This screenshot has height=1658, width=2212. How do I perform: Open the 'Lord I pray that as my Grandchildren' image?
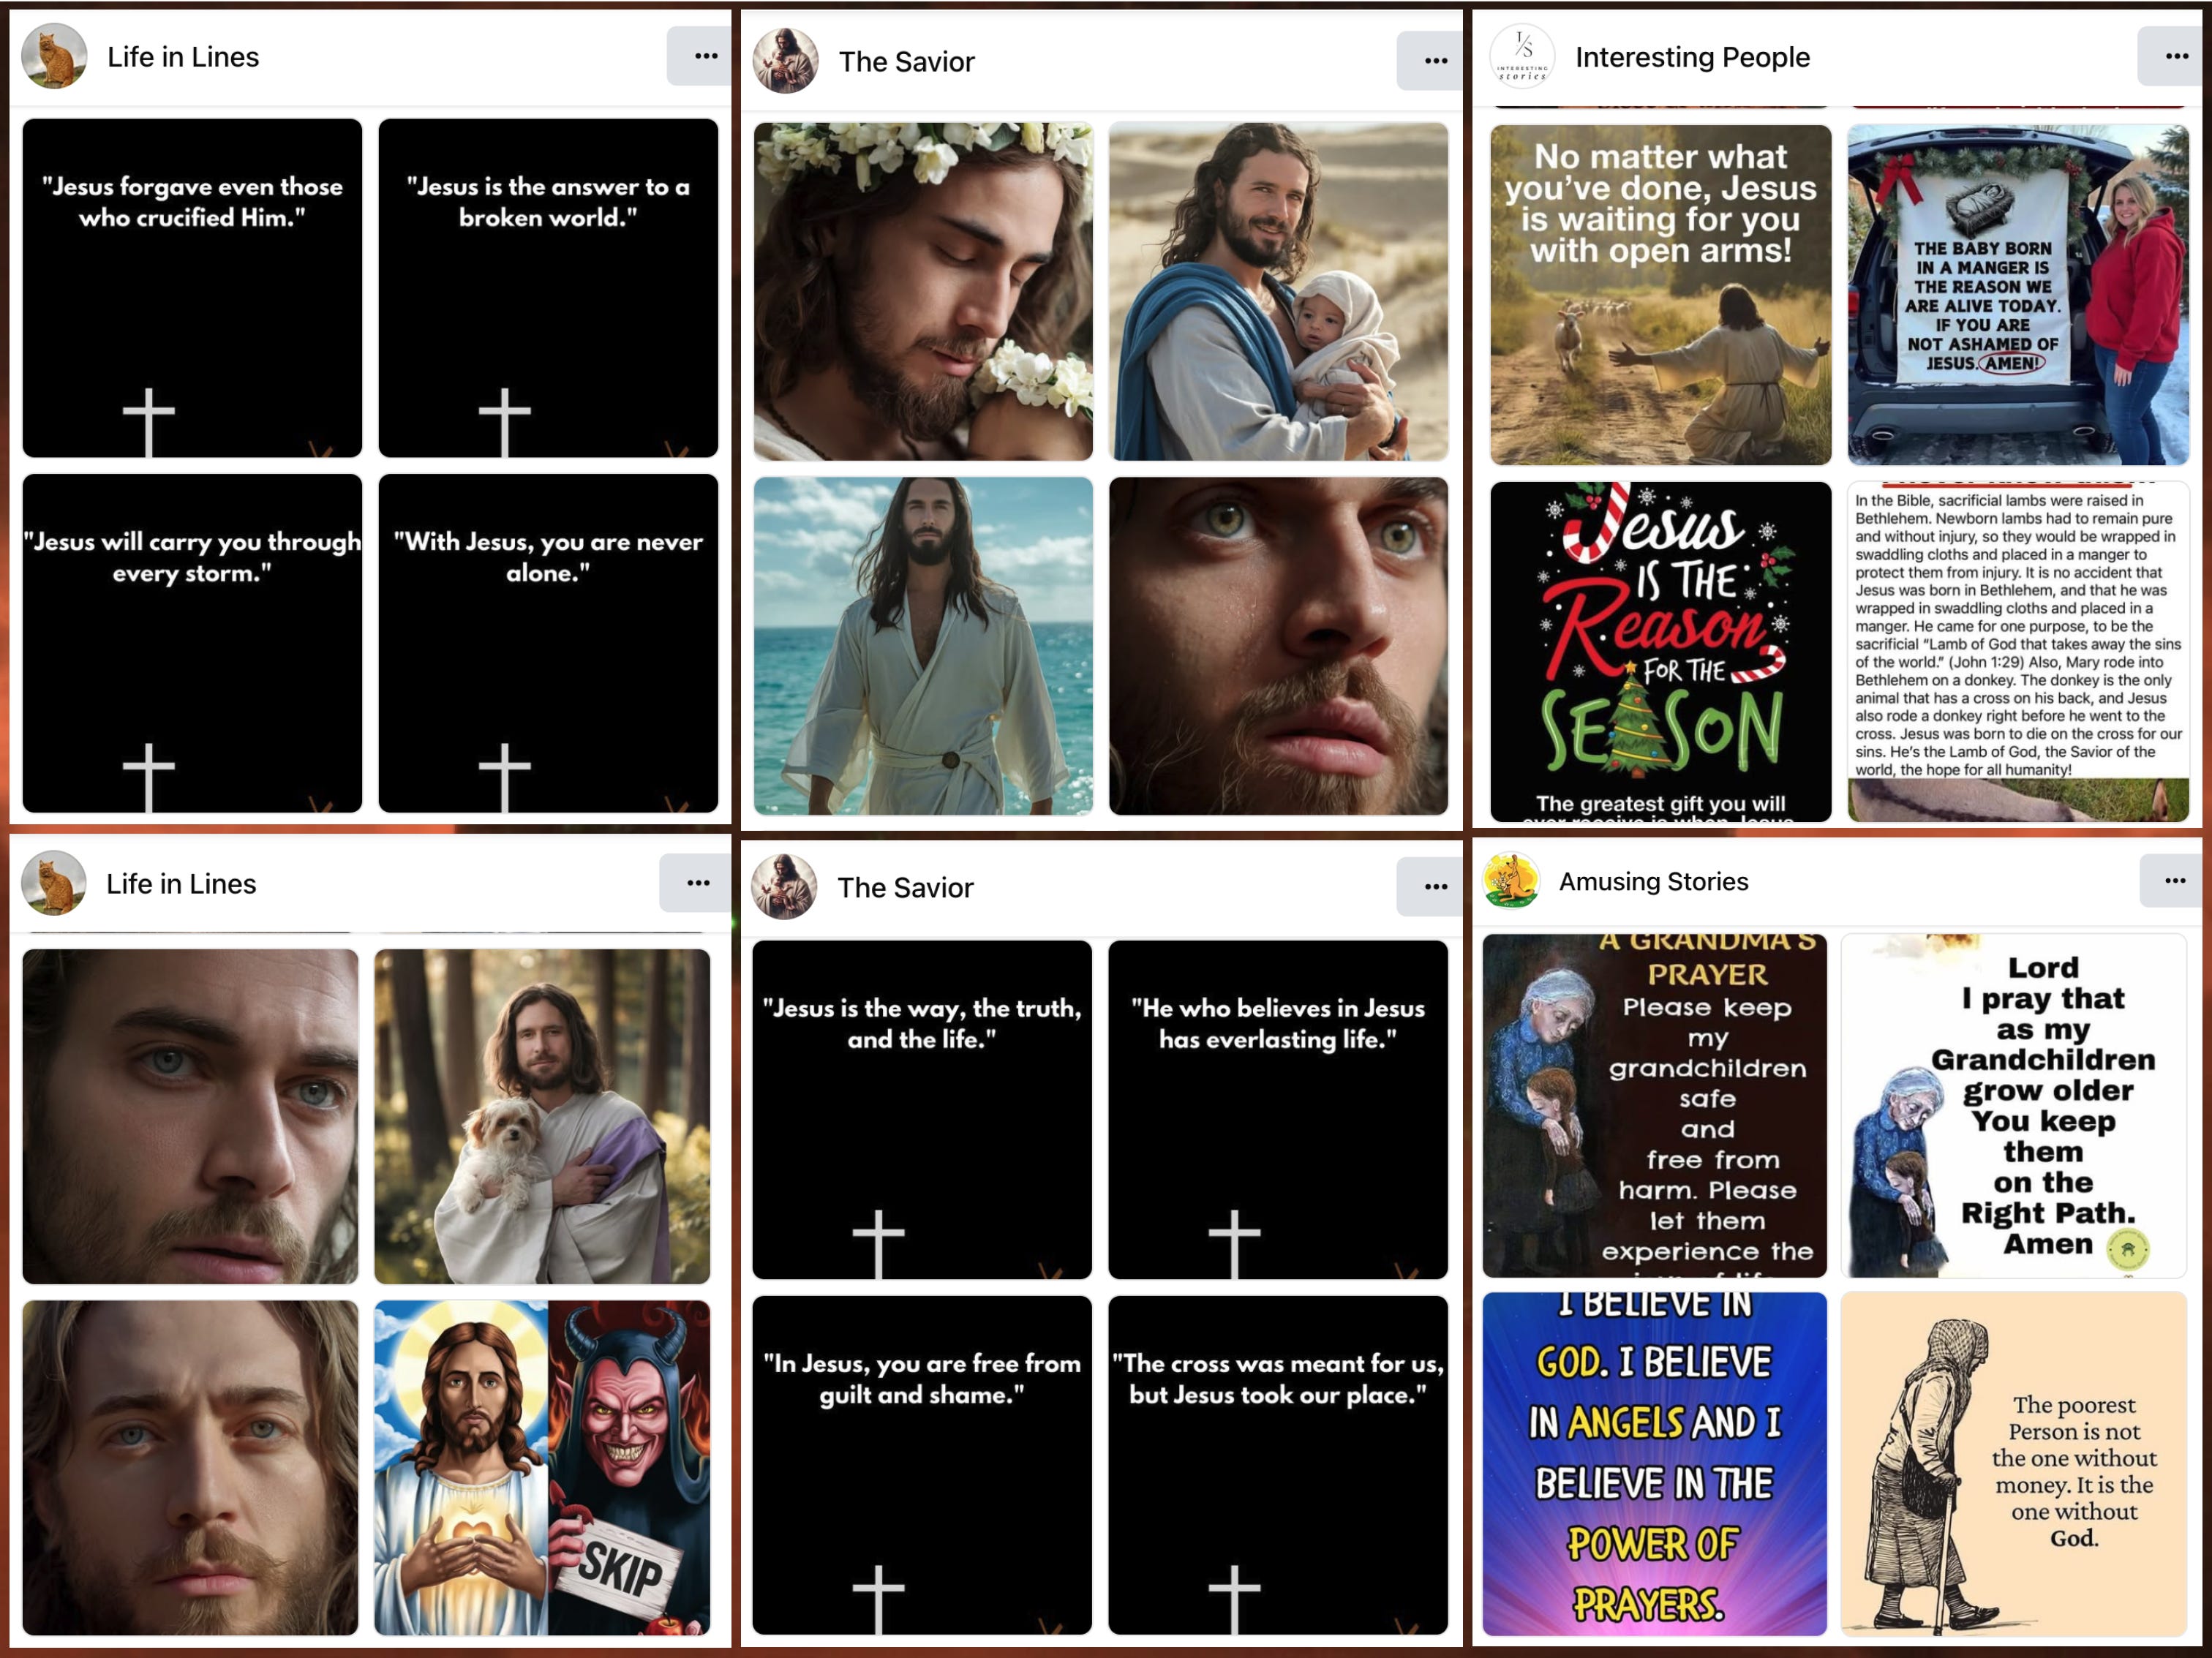tap(2014, 1106)
